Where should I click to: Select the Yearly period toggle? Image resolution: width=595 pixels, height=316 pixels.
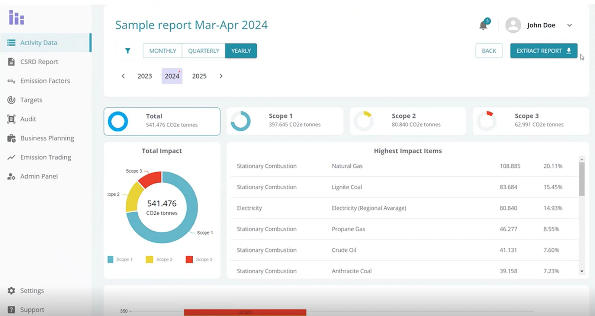tap(241, 51)
